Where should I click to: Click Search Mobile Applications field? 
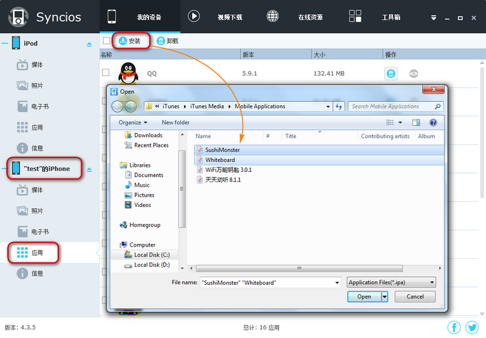coord(396,106)
